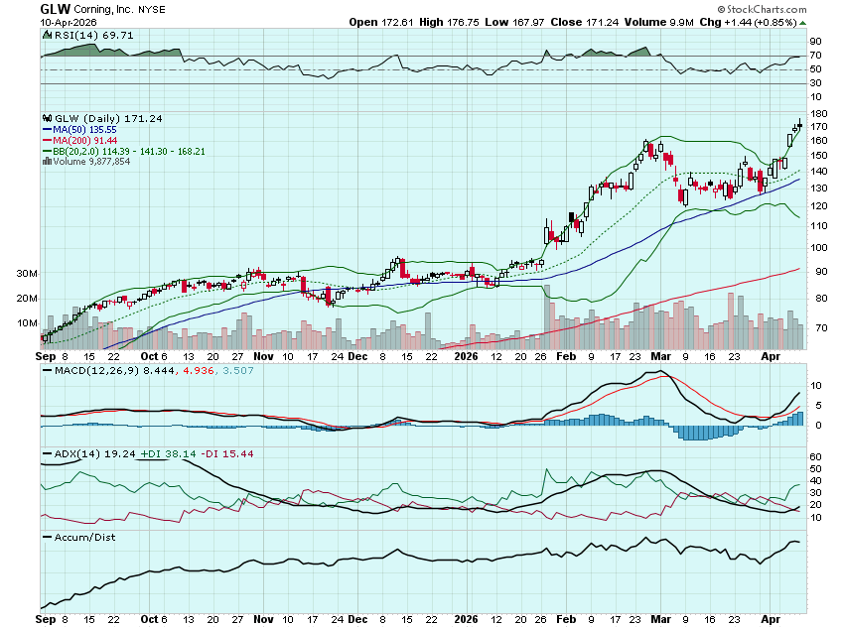Click the Volume 9.9M header value

659,23
